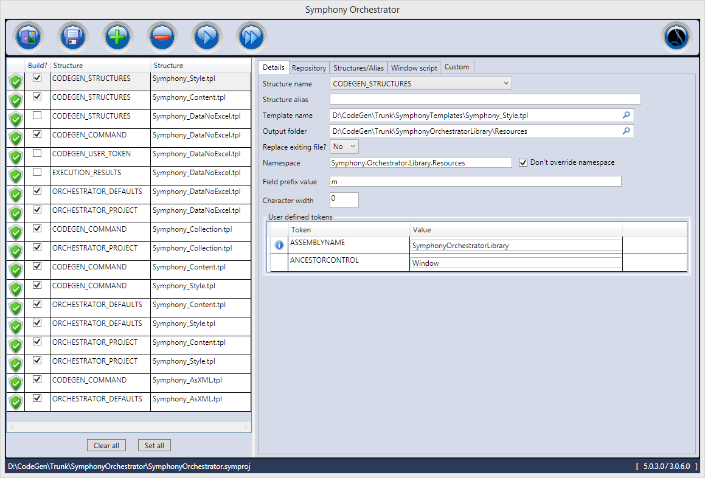Open a project using the open icon
Viewport: 705px width, 478px height.
tap(28, 36)
